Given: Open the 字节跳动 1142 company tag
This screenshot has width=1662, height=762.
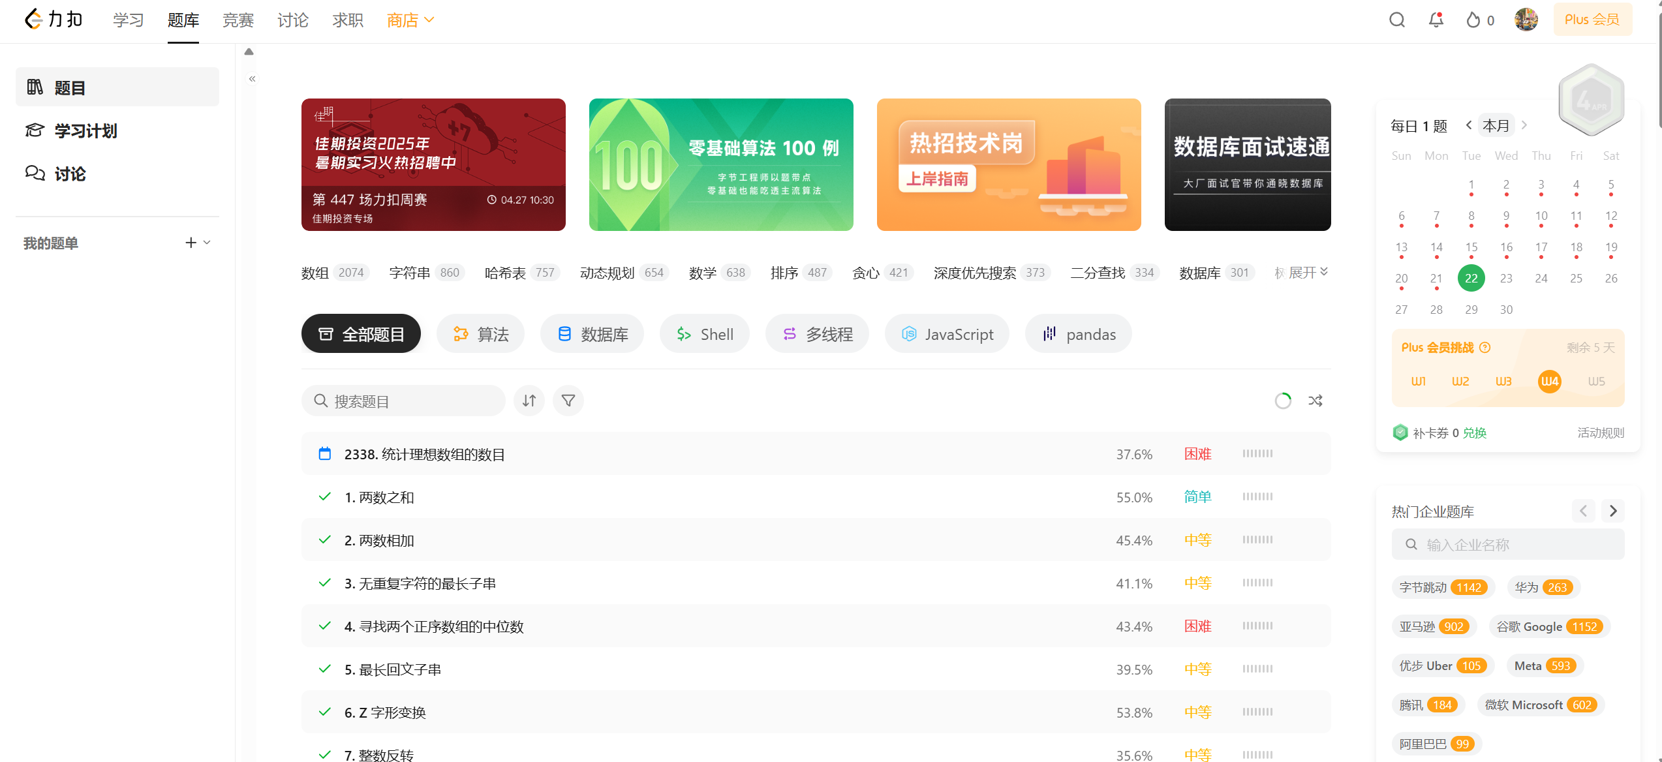Looking at the screenshot, I should [x=1443, y=587].
